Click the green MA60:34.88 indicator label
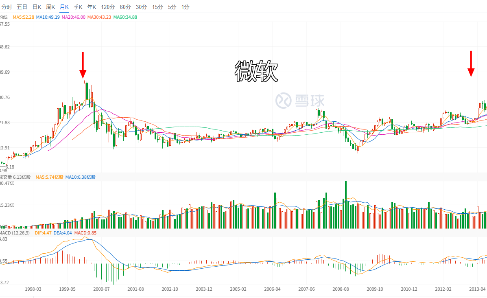This screenshot has height=298, width=487. [125, 17]
